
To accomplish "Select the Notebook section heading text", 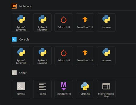I will pos(26,6).
